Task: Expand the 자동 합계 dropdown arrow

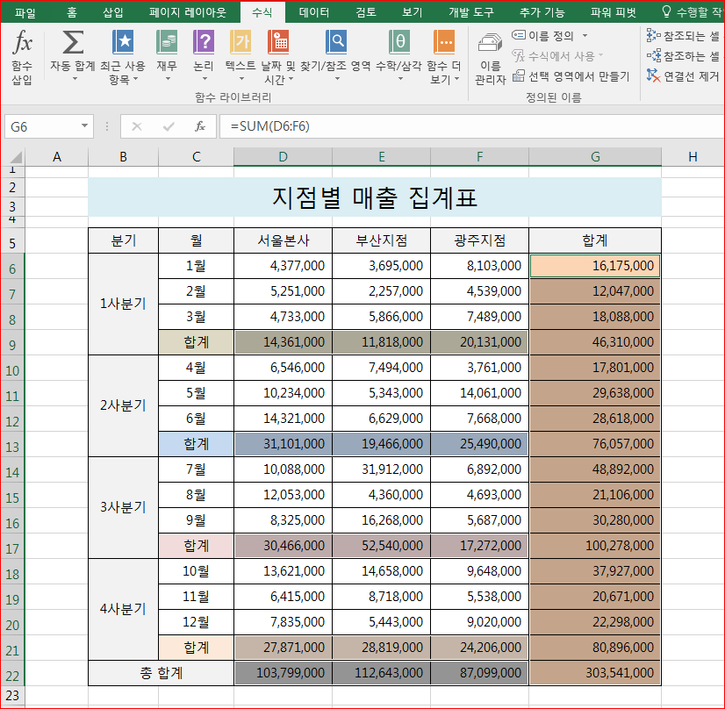Action: pyautogui.click(x=75, y=79)
